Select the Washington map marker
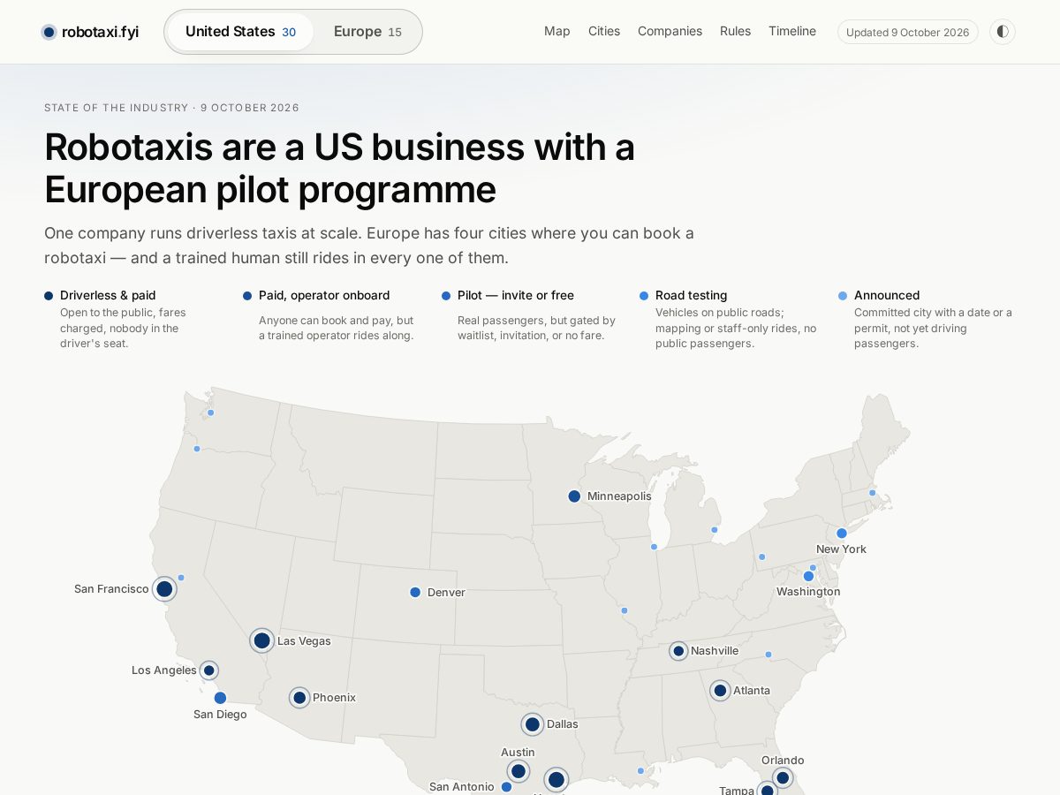Screen dimensions: 1060x795 tap(808, 576)
